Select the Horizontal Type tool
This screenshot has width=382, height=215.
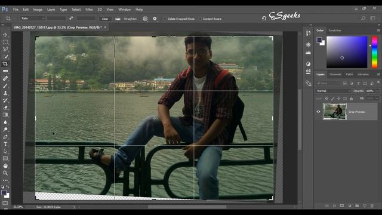coord(5,144)
